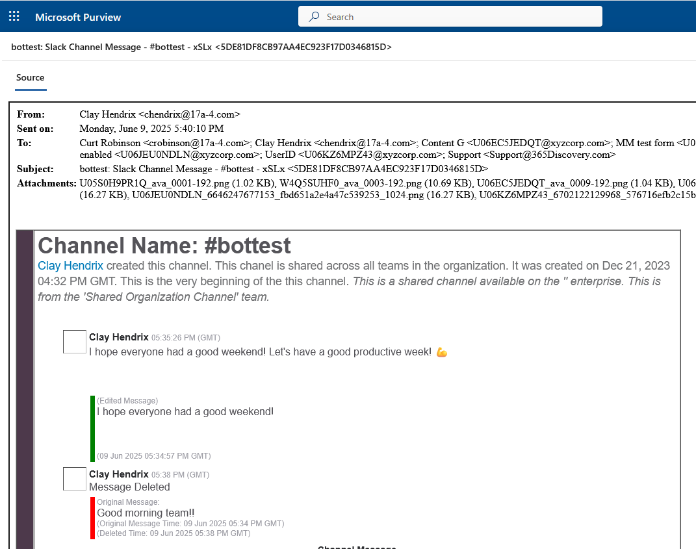Go to the Microsoft Purview home title
Viewport: 696px width, 549px height.
click(x=78, y=17)
